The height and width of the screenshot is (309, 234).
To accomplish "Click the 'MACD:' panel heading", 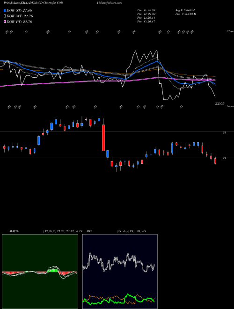I will click(x=14, y=231).
